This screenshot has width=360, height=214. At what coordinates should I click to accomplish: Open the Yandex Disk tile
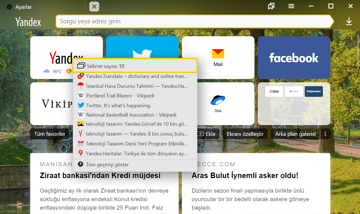(218, 104)
